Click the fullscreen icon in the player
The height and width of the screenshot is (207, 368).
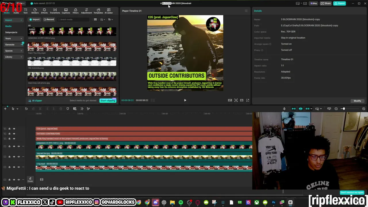248,100
